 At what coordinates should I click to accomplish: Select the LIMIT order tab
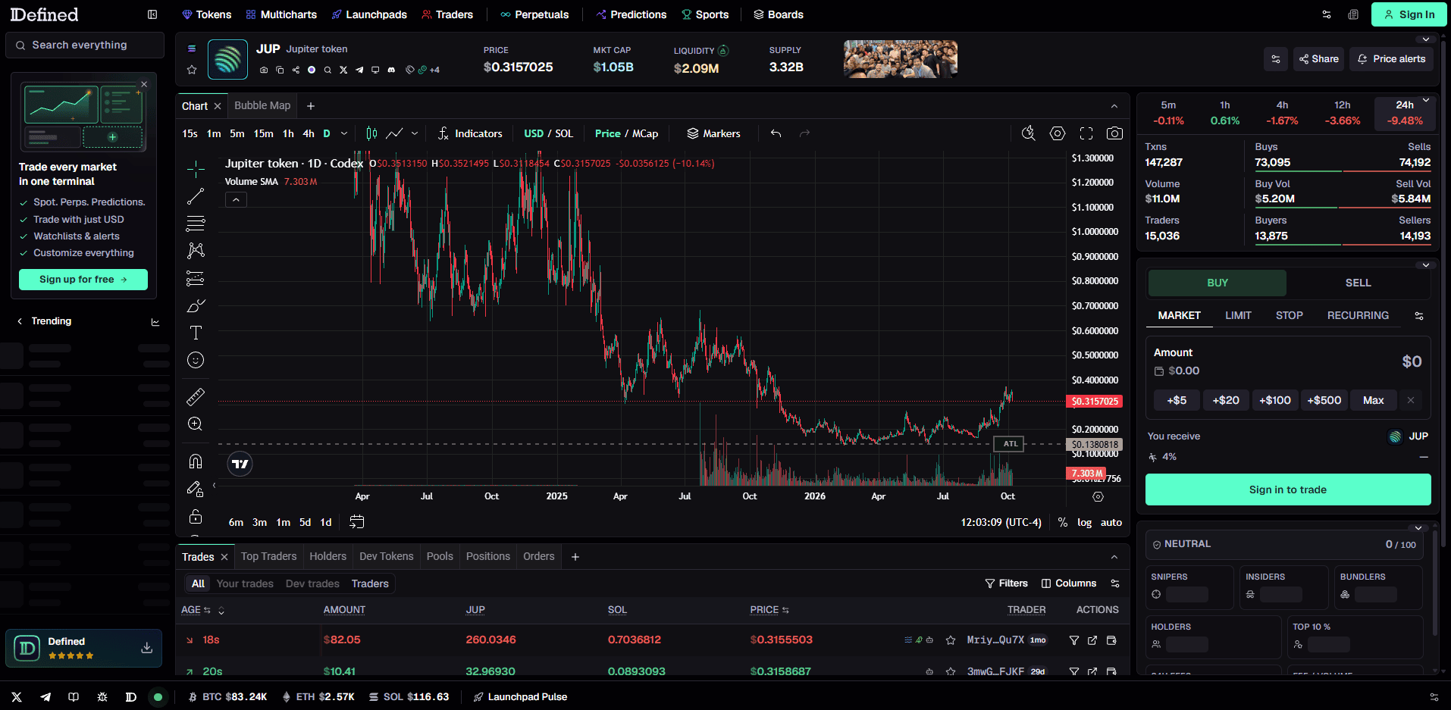click(x=1238, y=315)
